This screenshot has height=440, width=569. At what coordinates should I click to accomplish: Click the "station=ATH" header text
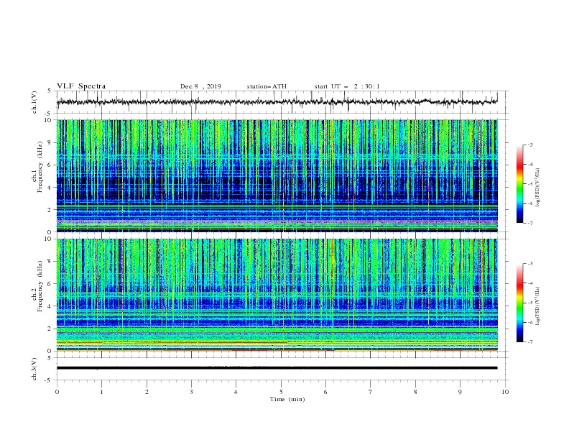[267, 86]
